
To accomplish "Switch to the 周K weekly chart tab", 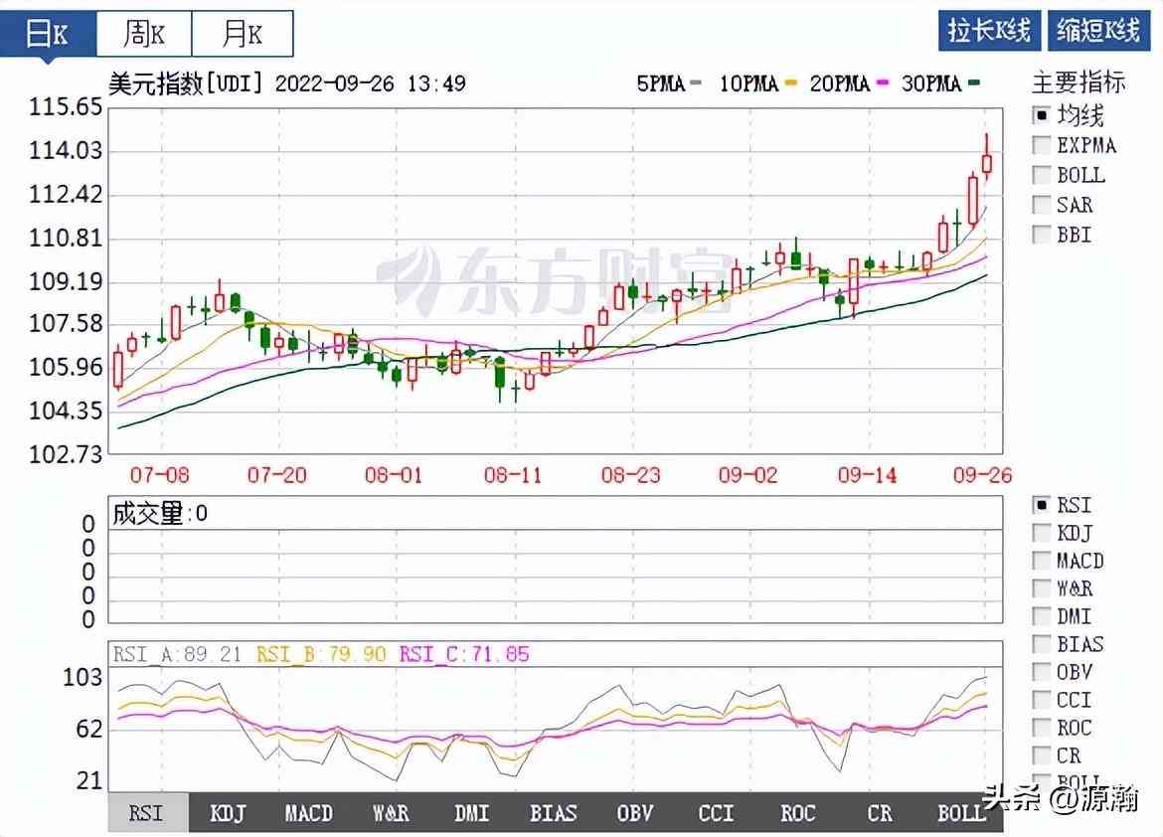I will 143,35.
